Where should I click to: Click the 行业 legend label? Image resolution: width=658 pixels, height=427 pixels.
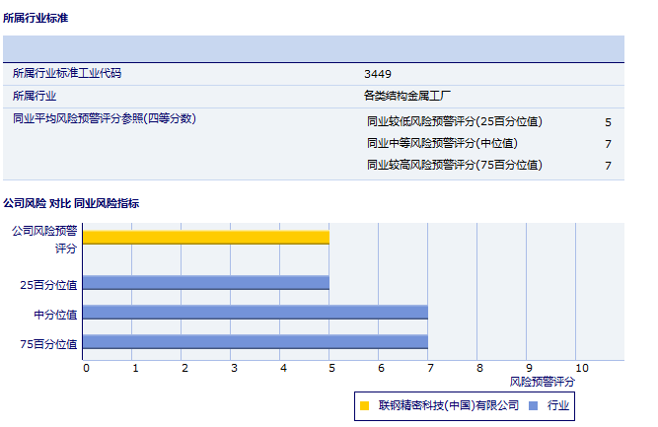coord(558,405)
